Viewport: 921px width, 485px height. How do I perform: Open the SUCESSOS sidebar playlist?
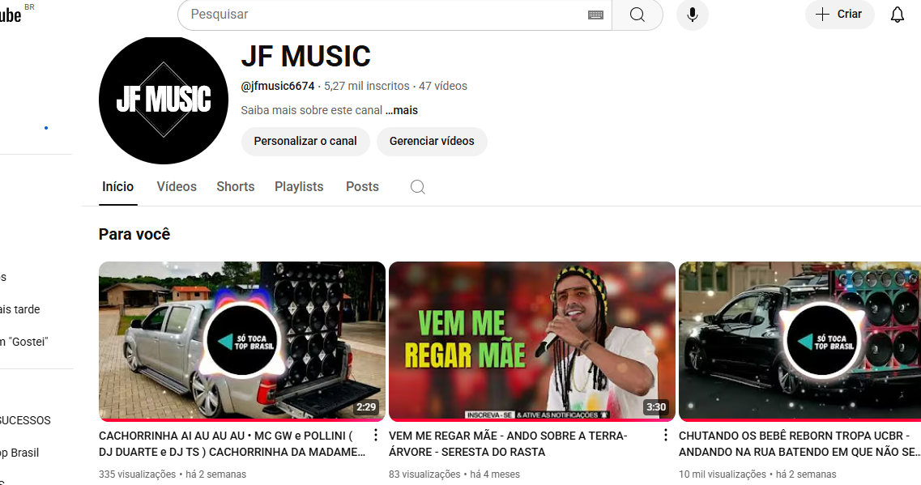[x=25, y=420]
